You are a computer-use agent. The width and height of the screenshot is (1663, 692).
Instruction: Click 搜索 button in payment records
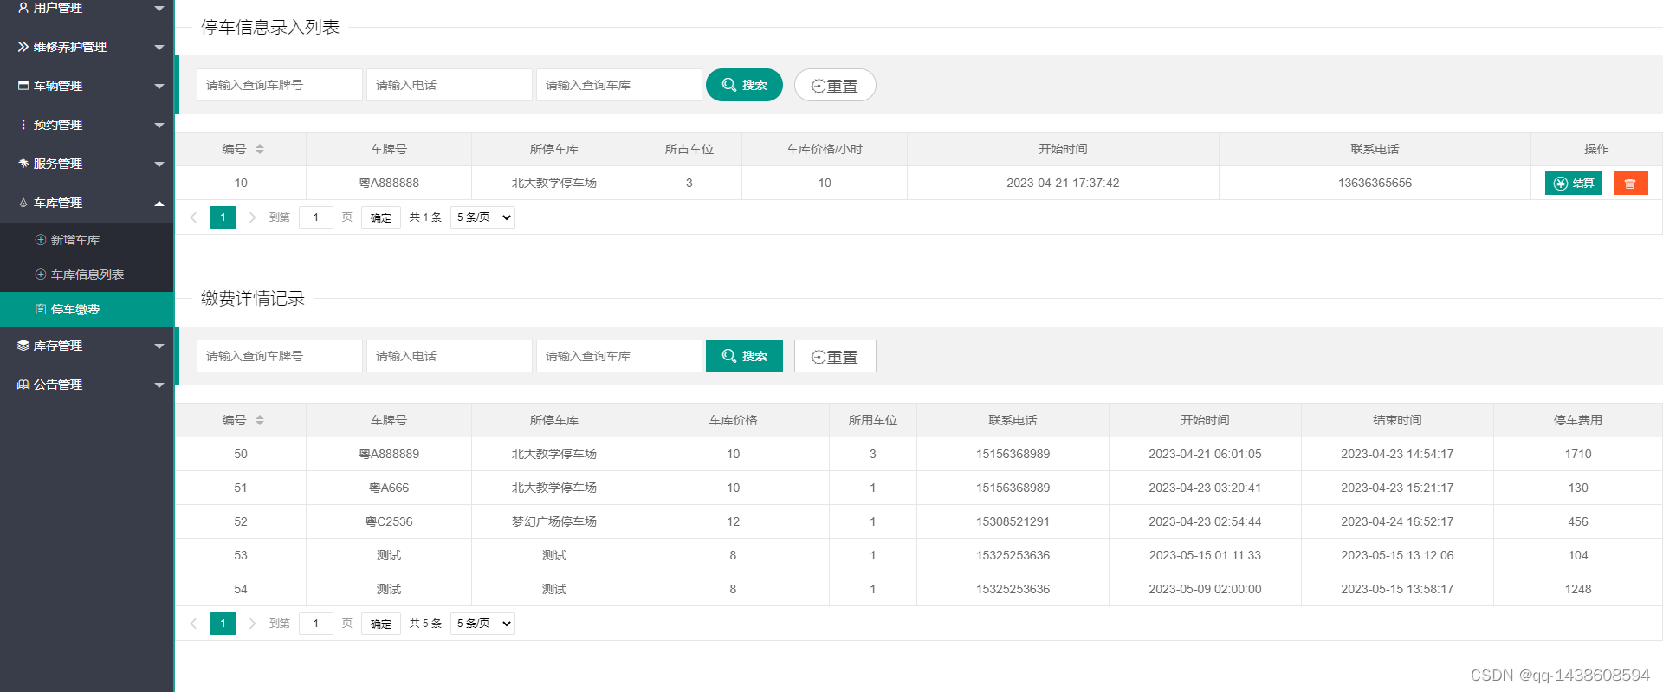tap(744, 356)
